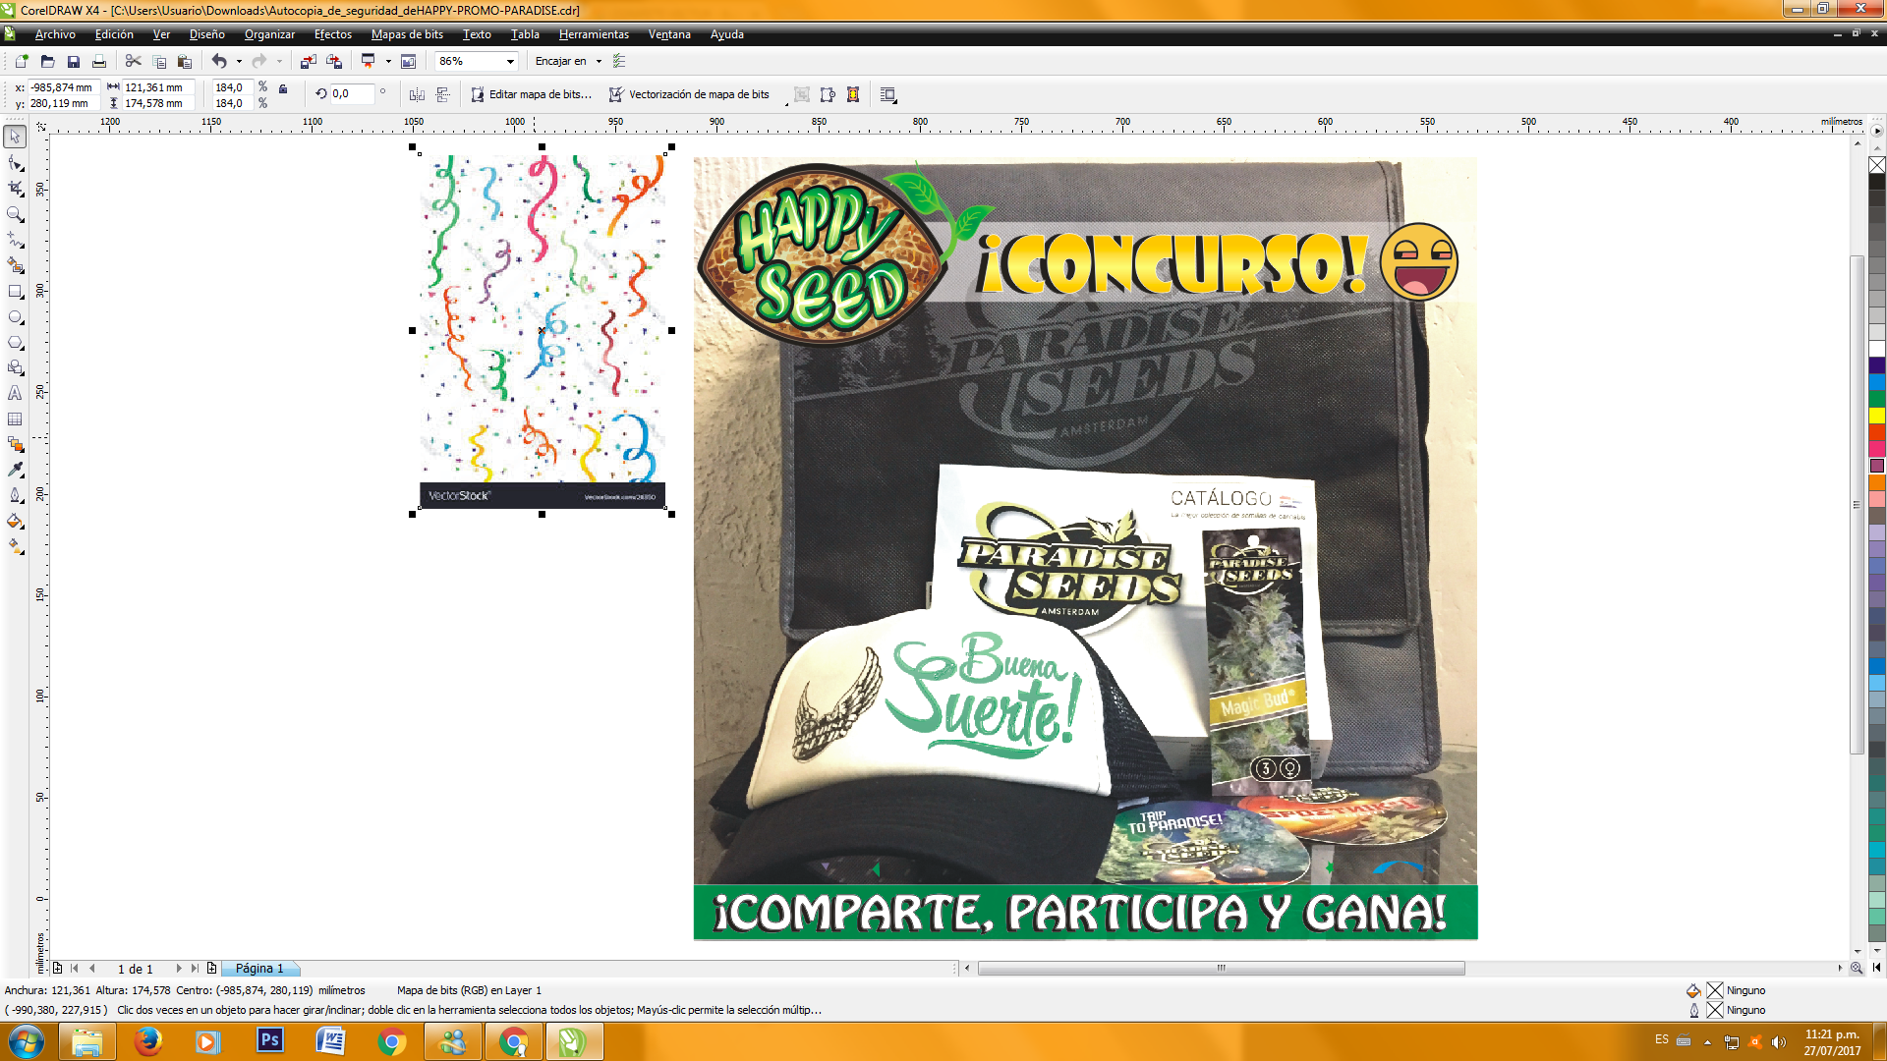Viewport: 1887px width, 1061px height.
Task: Pick the yellow swatch in palette
Action: tap(1876, 416)
